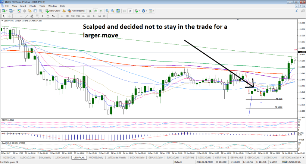
Task: Select the equidistant channel tool
Action: point(32,16)
